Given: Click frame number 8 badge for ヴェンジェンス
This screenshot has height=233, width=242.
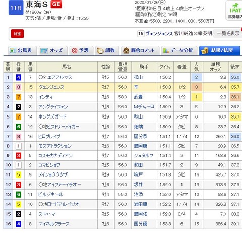Looking at the screenshot, I should point(19,87).
